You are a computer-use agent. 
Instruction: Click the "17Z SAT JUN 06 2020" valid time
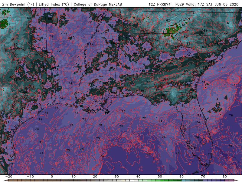point(218,4)
